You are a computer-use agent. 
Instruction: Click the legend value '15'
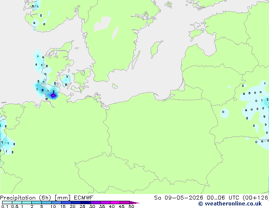coord(63,206)
